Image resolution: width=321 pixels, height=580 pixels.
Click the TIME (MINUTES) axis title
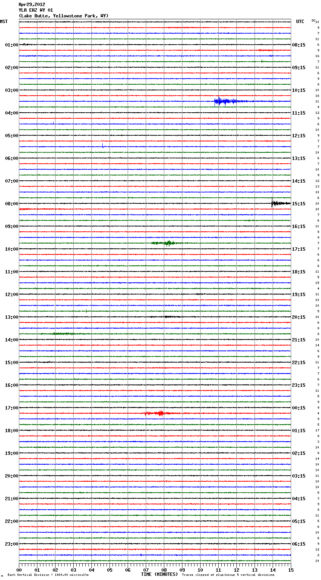pos(159,574)
